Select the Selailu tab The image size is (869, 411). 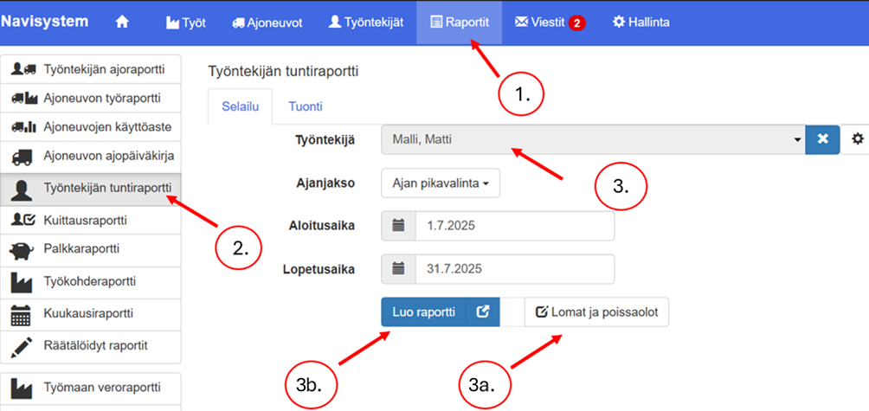click(x=240, y=106)
